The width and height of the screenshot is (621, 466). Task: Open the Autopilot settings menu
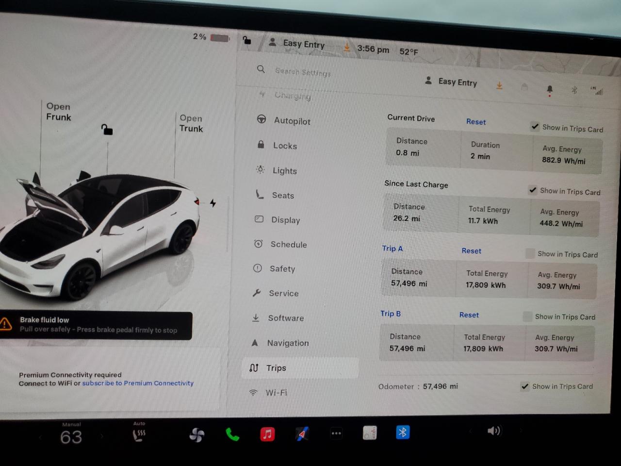(x=292, y=121)
